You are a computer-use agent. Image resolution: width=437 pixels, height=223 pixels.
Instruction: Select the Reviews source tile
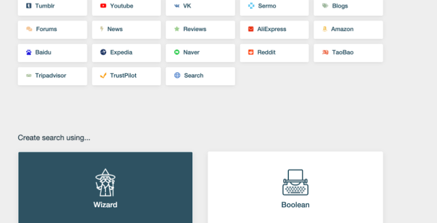[201, 30]
